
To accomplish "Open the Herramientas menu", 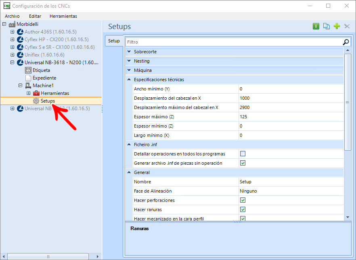I will tap(63, 16).
